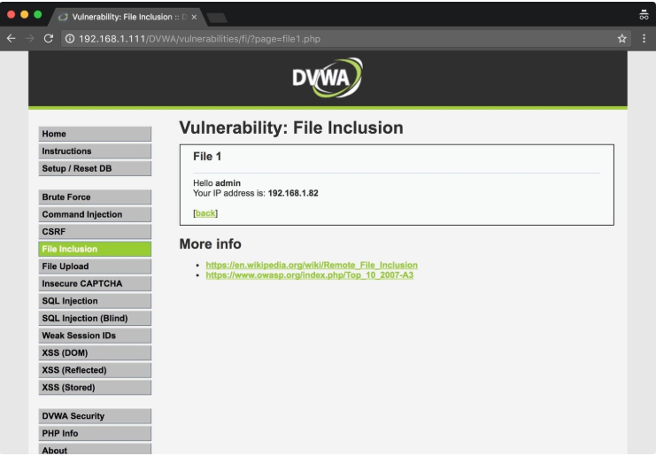Close the Vulnerability: File Inclusion tab
Screen dimensions: 656x456
pos(194,17)
